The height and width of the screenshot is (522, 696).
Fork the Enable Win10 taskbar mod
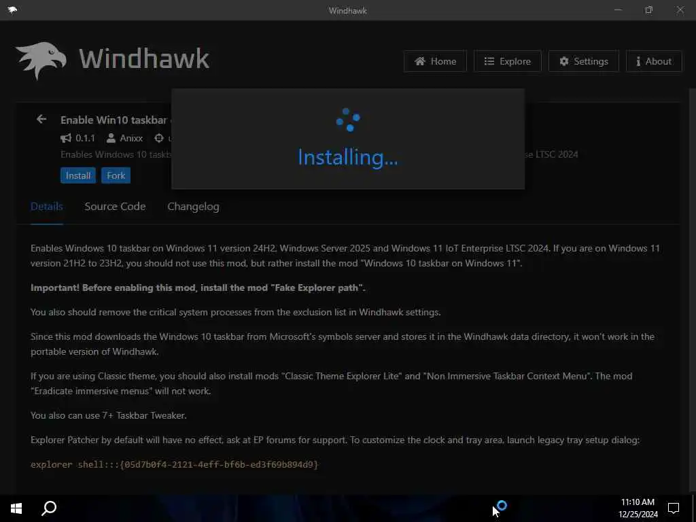(116, 175)
